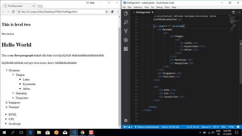242x136 pixels.
Task: Open the Search view in VS Code
Action: pyautogui.click(x=126, y=22)
